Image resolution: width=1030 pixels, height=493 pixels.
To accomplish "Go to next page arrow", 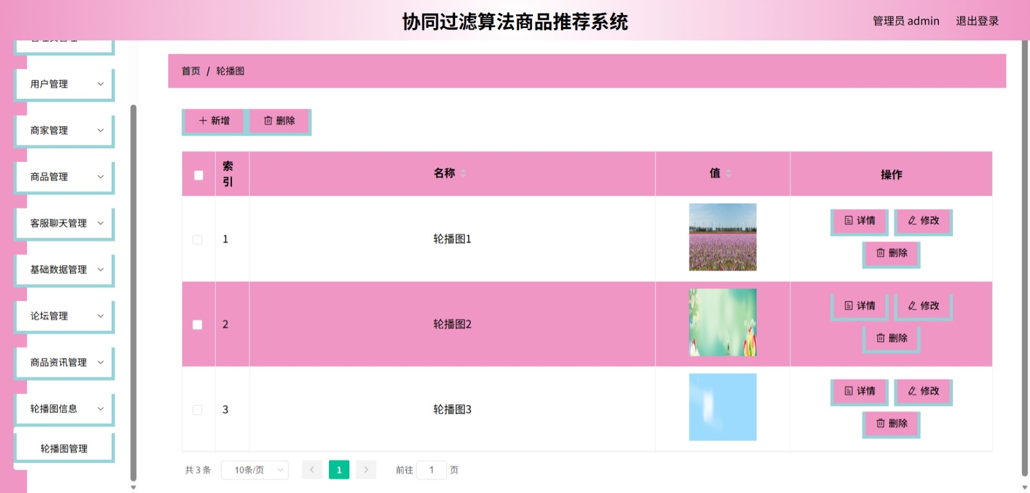I will click(x=366, y=470).
